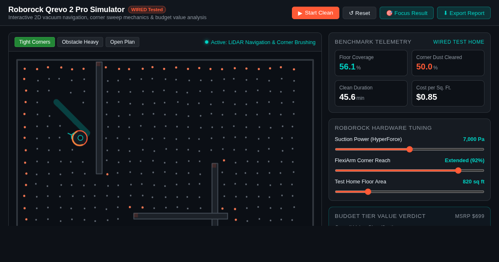Click the Benchmark Telemetry heading

(x=373, y=42)
